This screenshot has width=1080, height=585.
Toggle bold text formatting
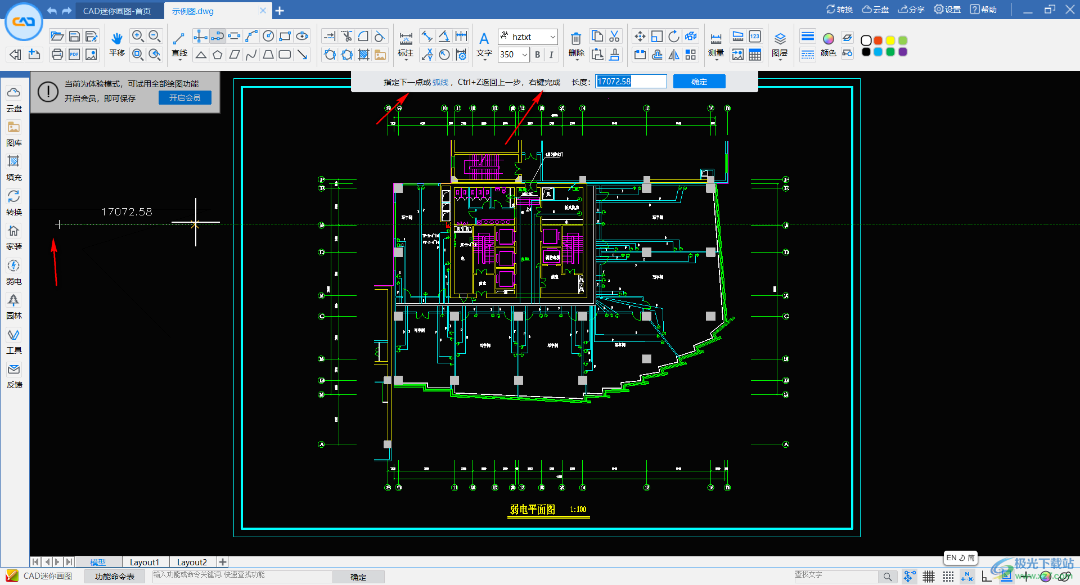click(537, 55)
